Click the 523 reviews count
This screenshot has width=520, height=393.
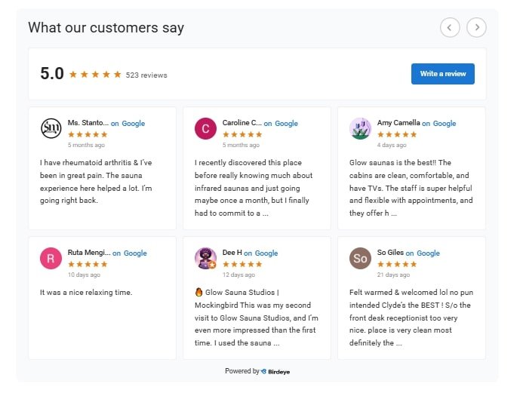point(146,75)
